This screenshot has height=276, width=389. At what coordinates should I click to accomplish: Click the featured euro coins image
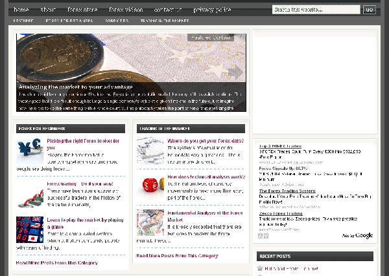pyautogui.click(x=131, y=58)
